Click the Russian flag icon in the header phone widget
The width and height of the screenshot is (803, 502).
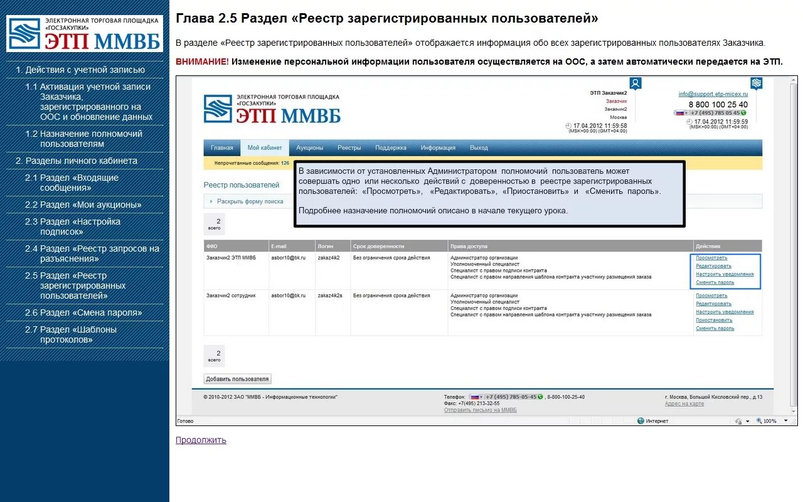coord(679,113)
